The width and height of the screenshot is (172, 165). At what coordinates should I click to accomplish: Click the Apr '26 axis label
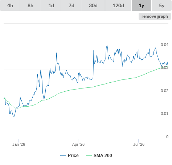(78, 144)
